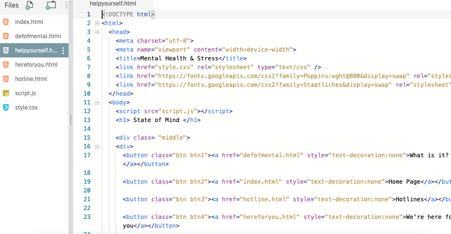
Task: Click the new file icon
Action: click(x=29, y=5)
